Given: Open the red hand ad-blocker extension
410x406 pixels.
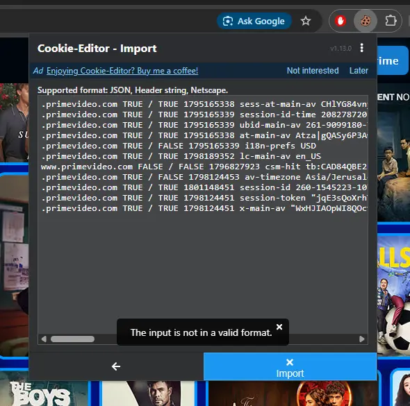Looking at the screenshot, I should point(341,21).
